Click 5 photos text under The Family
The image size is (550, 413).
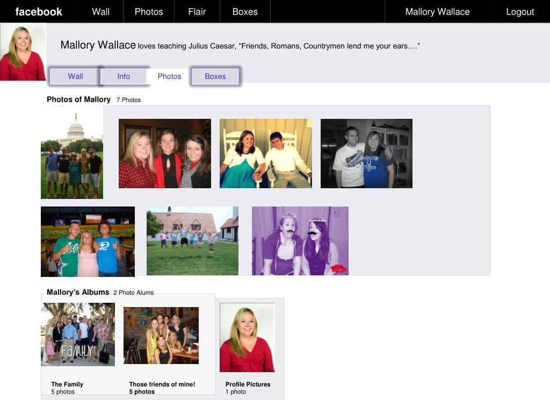click(x=63, y=391)
